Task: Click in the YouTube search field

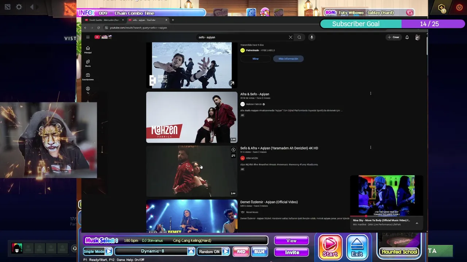Action: click(x=243, y=37)
